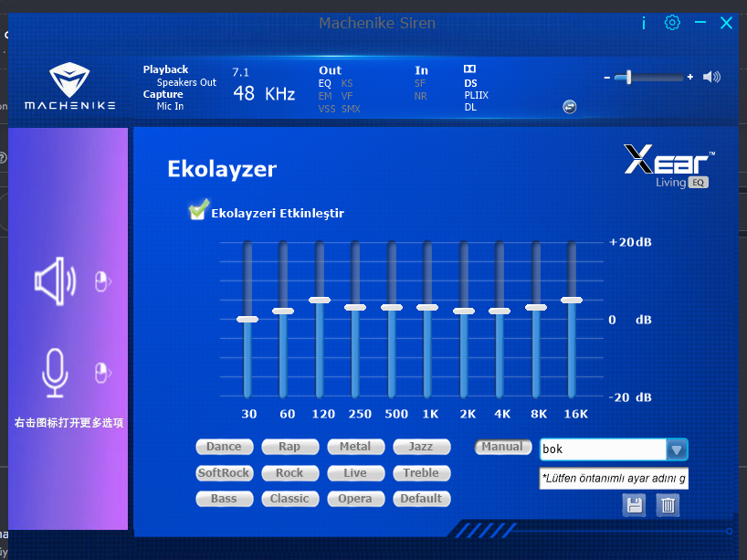The height and width of the screenshot is (560, 747).
Task: Click the Mic In capture label
Action: click(x=170, y=106)
